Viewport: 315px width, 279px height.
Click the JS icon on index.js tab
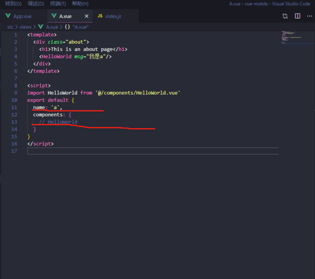[x=100, y=16]
